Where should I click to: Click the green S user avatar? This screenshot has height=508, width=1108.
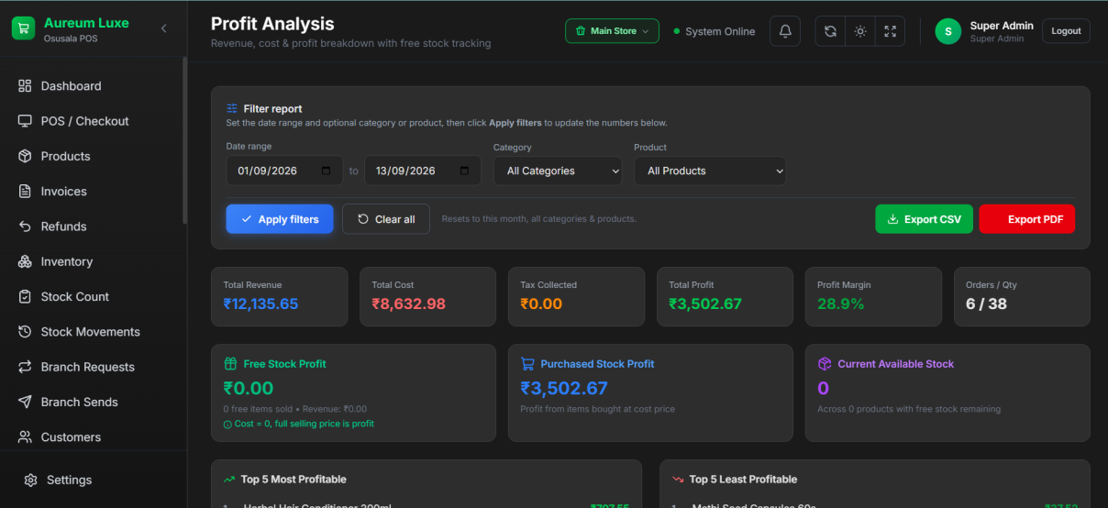coord(948,31)
